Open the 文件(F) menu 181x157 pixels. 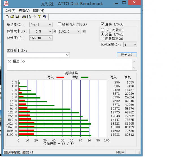(x=10, y=11)
